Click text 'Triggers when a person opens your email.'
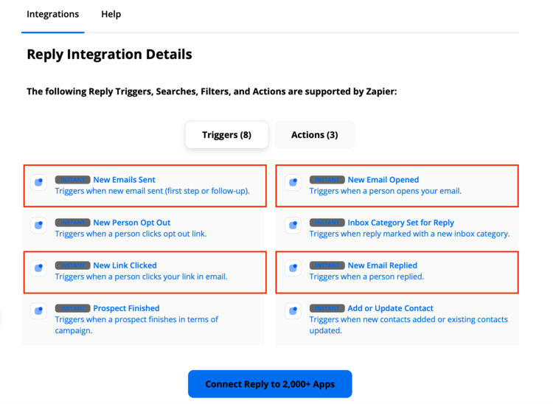 pyautogui.click(x=386, y=191)
